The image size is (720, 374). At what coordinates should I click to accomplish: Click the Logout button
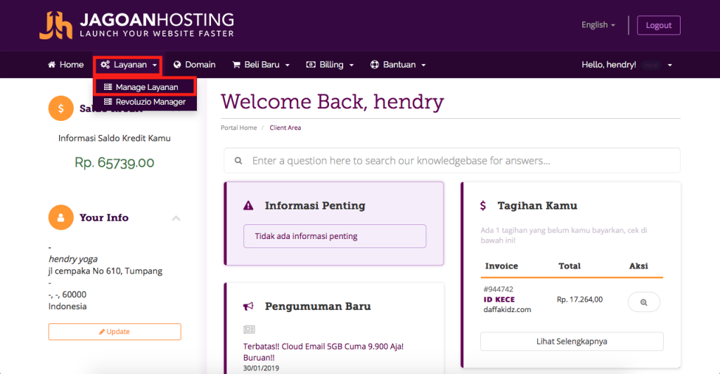coord(658,25)
